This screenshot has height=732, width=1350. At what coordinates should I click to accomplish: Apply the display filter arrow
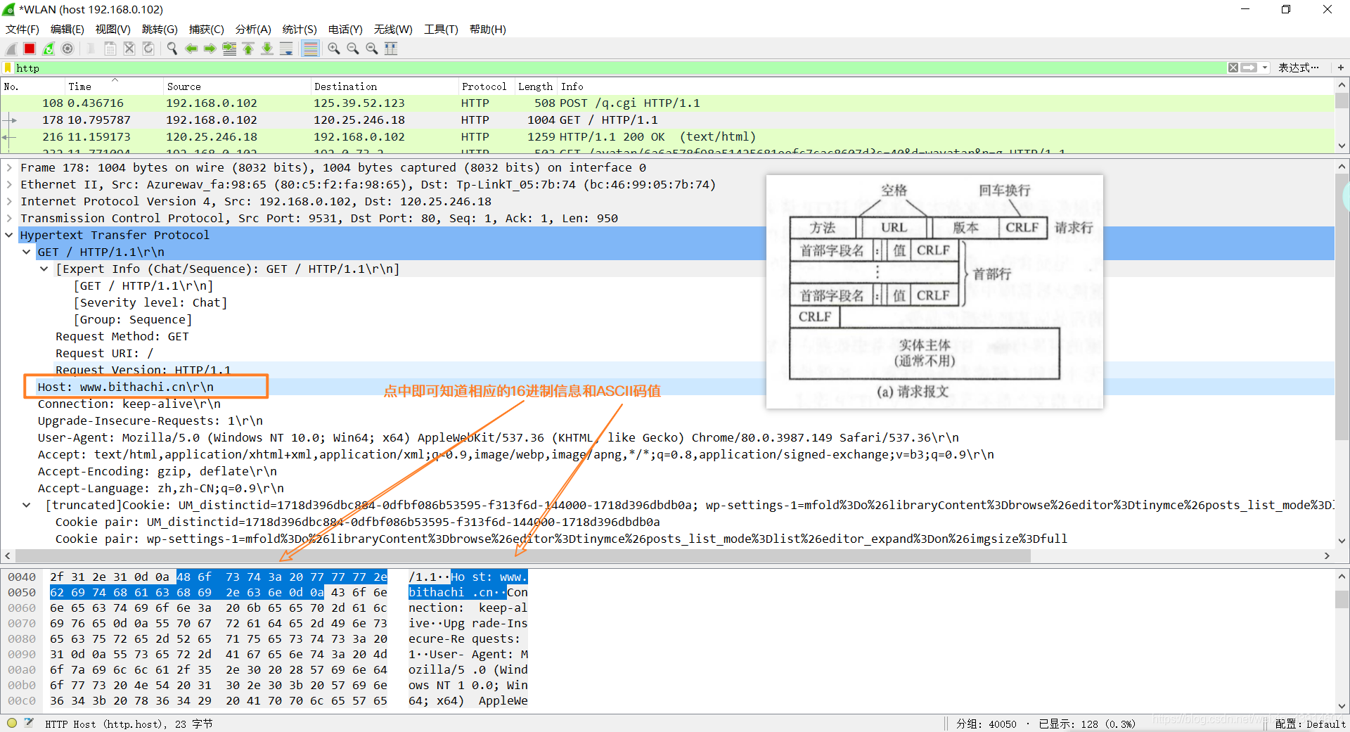point(1249,68)
